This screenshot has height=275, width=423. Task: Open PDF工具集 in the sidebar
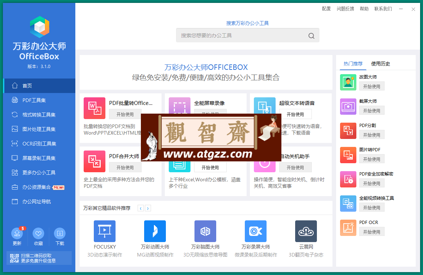tap(39, 100)
